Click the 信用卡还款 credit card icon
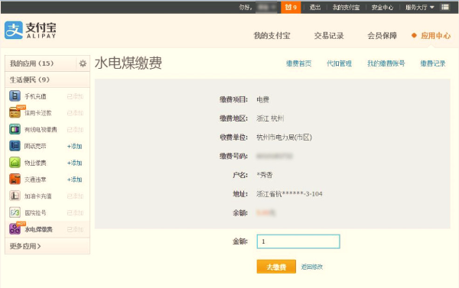Image resolution: width=459 pixels, height=288 pixels. click(x=15, y=112)
